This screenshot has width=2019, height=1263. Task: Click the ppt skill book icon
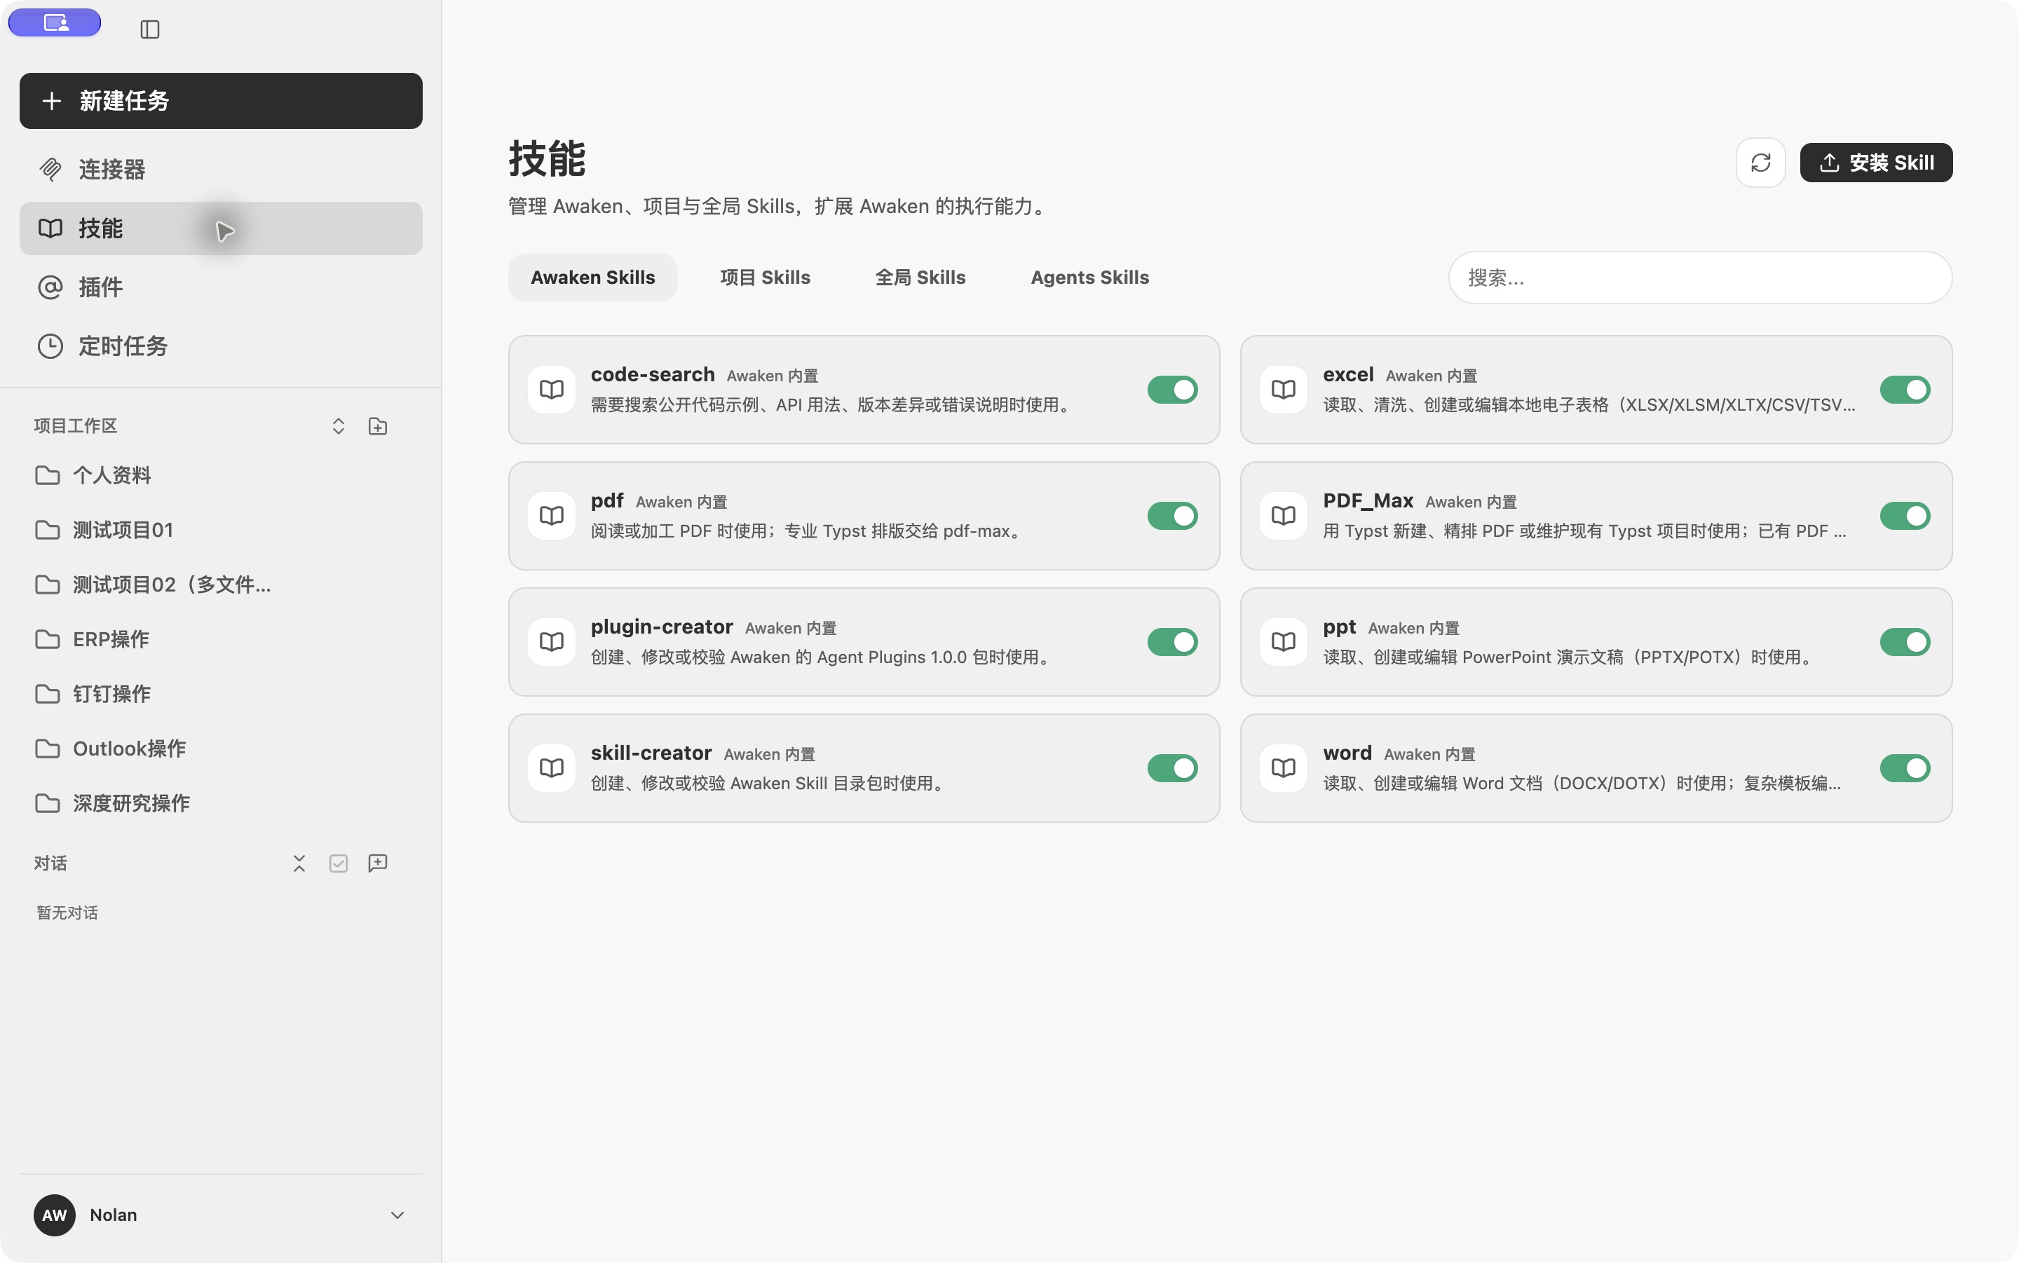(x=1283, y=641)
